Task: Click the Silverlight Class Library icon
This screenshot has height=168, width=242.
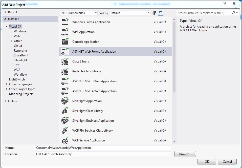Action: (65, 111)
